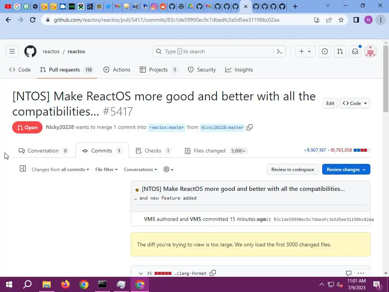Expand the create new plus dropdown
Viewport: 389px width, 292px height.
tap(305, 51)
